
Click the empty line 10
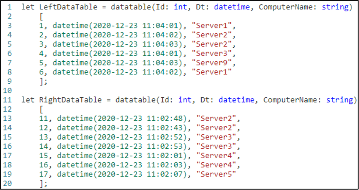(114, 91)
